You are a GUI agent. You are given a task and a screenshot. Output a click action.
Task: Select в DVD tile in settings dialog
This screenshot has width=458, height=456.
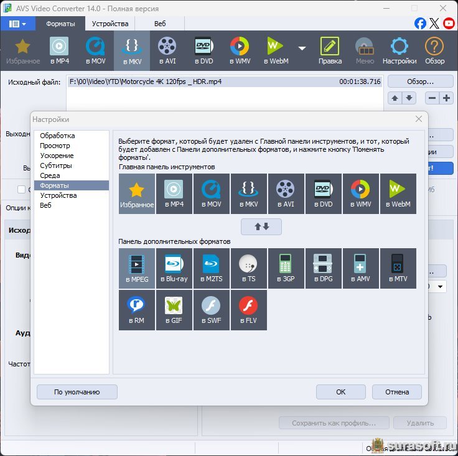pos(324,194)
